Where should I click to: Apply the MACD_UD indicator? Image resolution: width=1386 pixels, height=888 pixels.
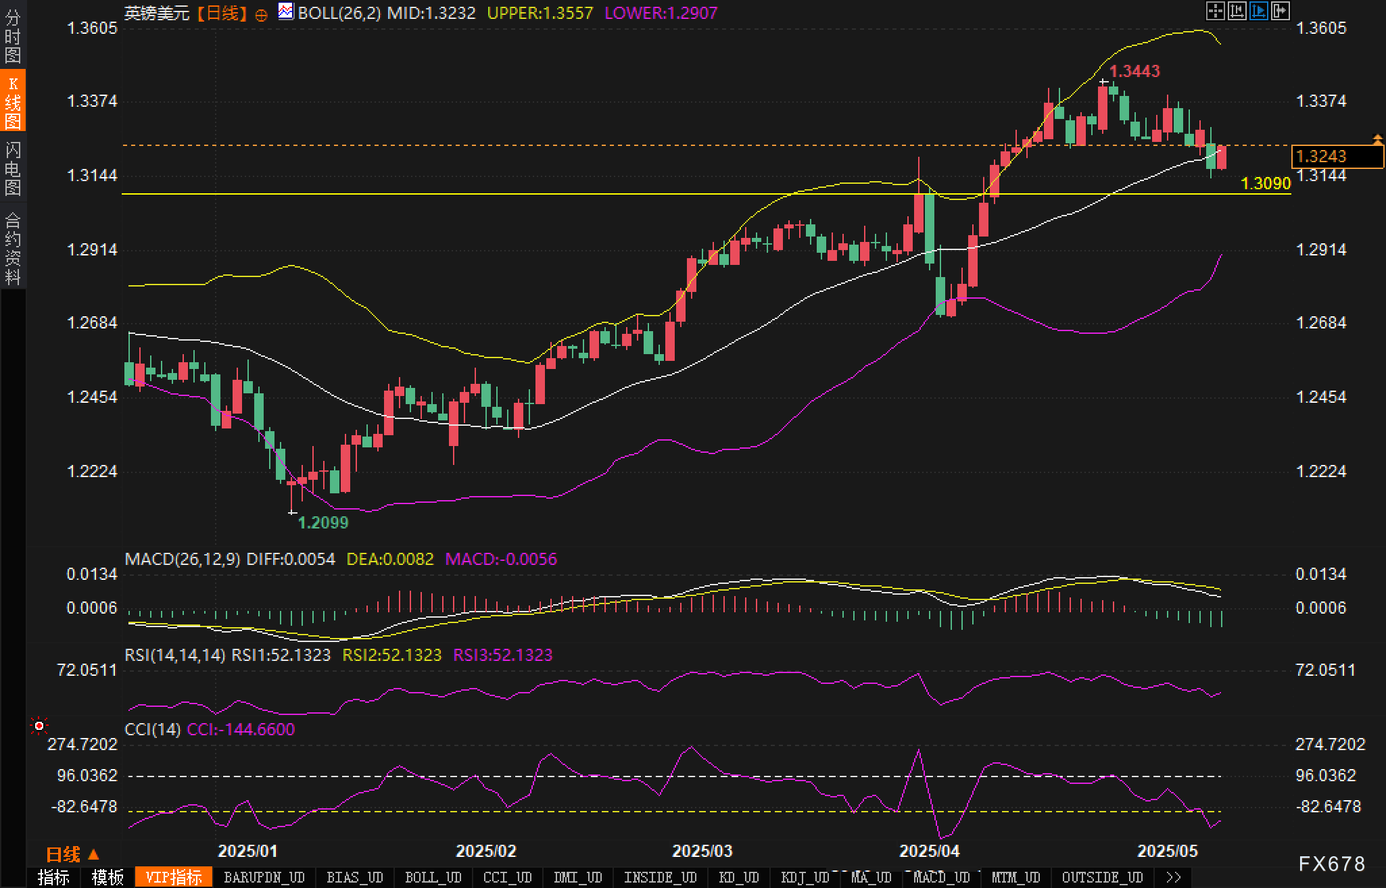[x=941, y=877]
